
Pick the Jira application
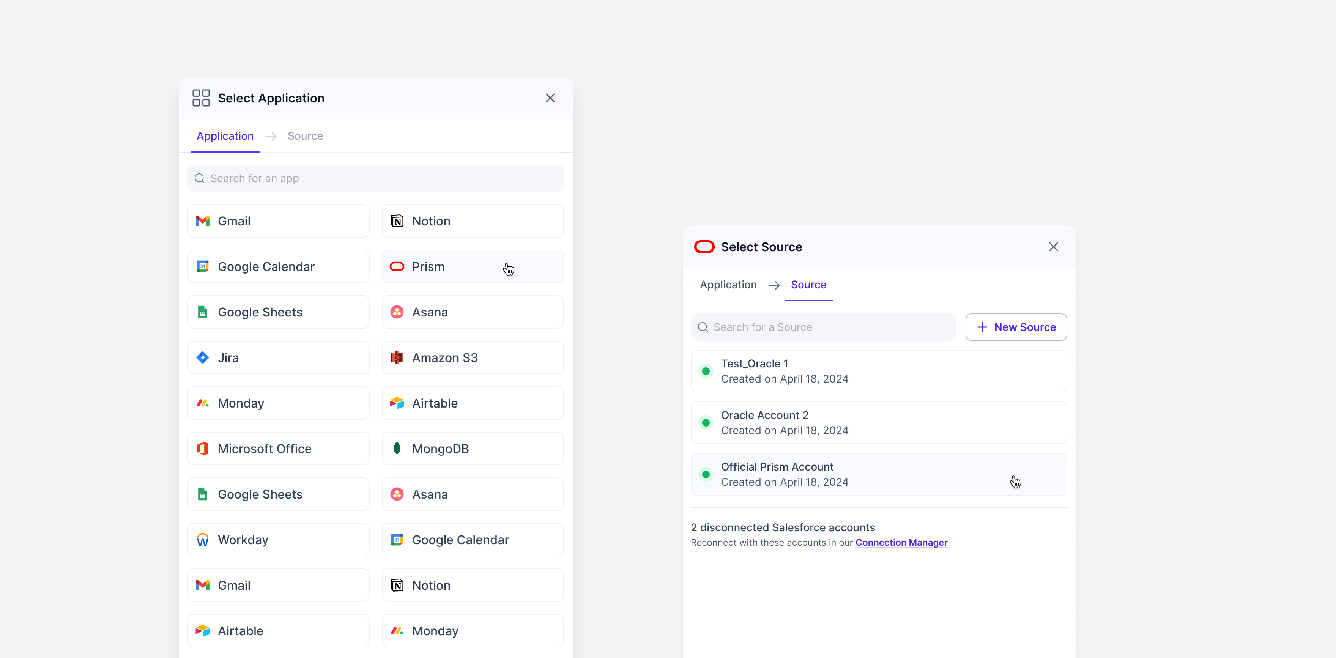(x=279, y=358)
